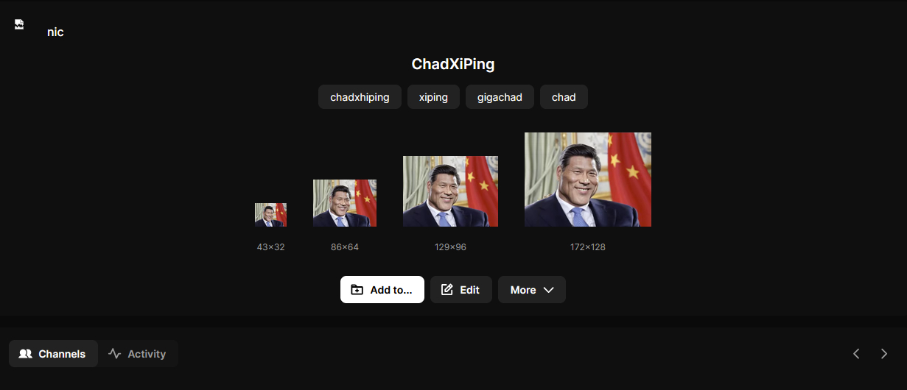Switch to the Channels tab
907x390 pixels.
53,354
